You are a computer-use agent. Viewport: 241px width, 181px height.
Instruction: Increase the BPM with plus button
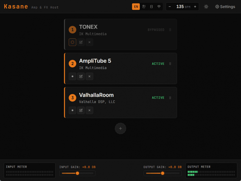tap(195, 7)
